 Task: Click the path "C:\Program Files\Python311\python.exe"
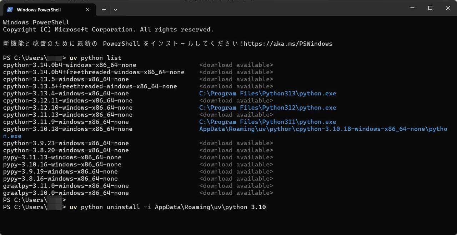268,122
